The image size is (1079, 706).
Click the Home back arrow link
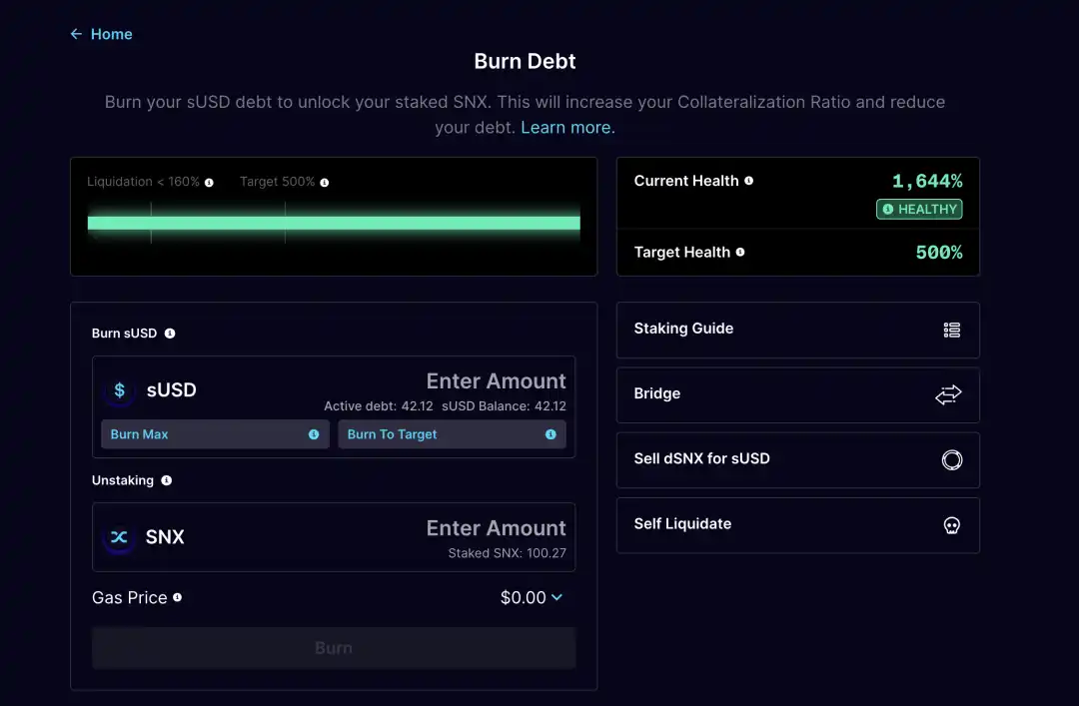100,34
